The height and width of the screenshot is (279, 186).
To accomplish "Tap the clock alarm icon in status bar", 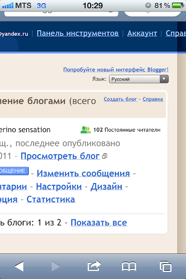I will click(148, 6).
